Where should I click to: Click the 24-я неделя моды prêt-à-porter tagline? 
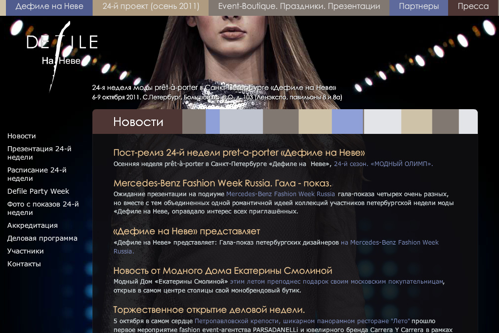coord(214,87)
